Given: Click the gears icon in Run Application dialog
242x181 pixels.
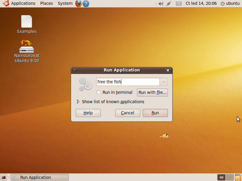Looking at the screenshot, I should (86, 84).
